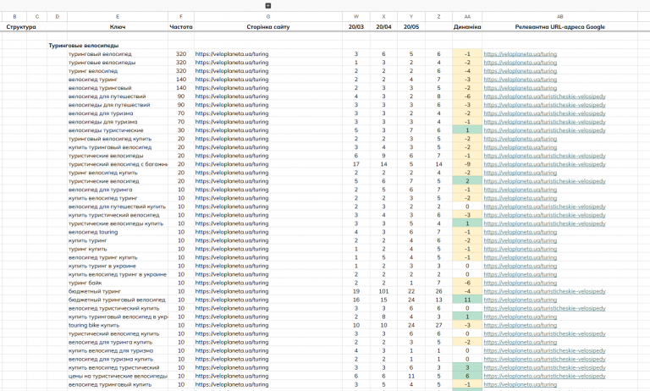
Task: Select site page URL in 'купить туринг' row
Action: click(x=268, y=240)
